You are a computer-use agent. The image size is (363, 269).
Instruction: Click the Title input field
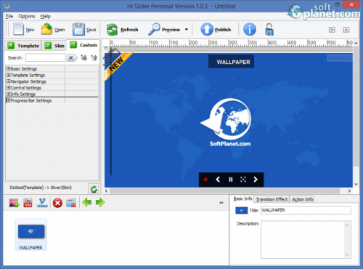point(306,210)
